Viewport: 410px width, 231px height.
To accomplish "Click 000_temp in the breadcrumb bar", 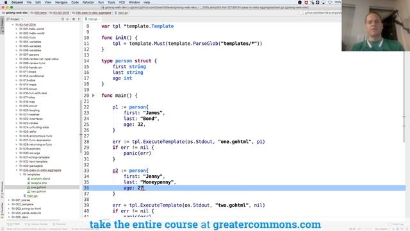I will tap(40, 13).
